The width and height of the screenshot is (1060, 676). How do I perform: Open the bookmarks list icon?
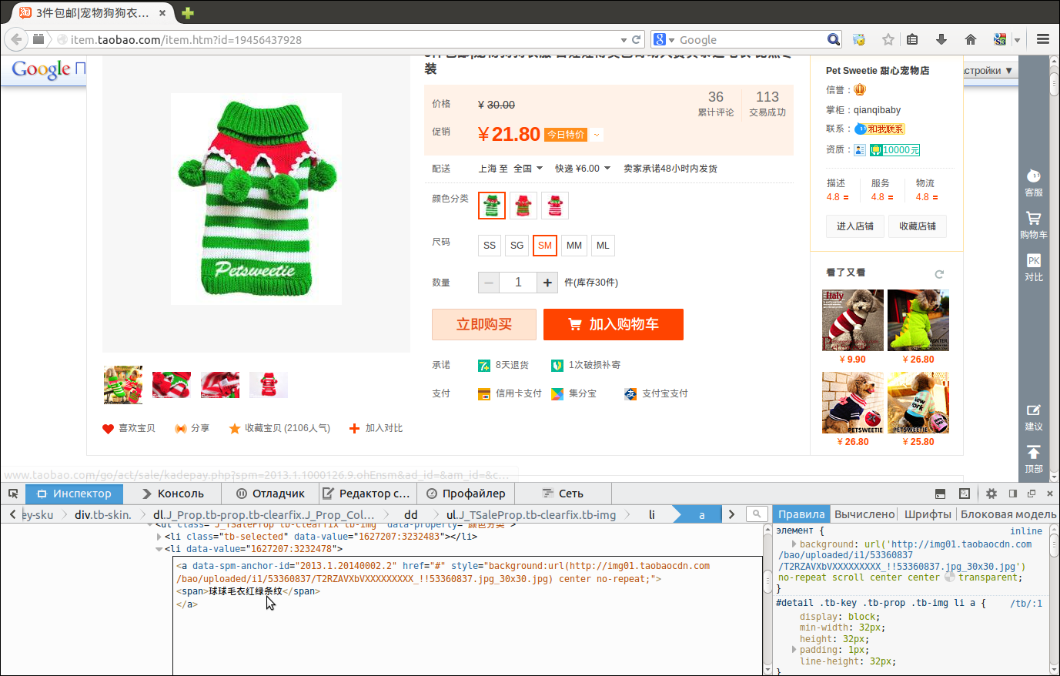click(x=913, y=39)
